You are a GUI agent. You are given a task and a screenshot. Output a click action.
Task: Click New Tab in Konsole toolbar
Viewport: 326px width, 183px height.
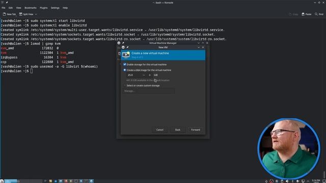(x=9, y=14)
